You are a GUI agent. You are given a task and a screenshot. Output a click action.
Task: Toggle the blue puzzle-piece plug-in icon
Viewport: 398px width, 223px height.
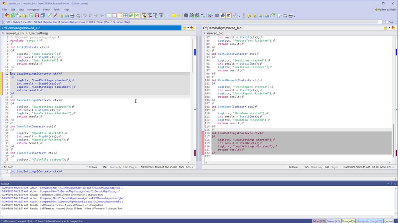[222, 16]
